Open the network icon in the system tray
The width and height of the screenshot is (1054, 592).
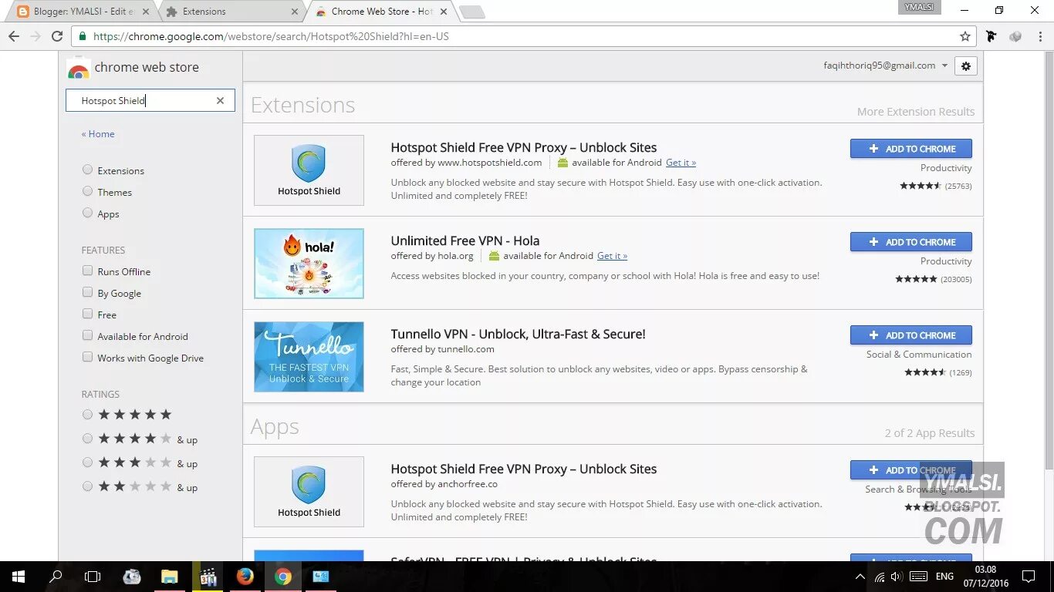(x=880, y=576)
